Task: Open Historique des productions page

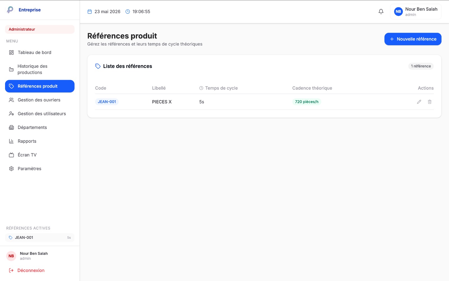Action: pos(40,69)
